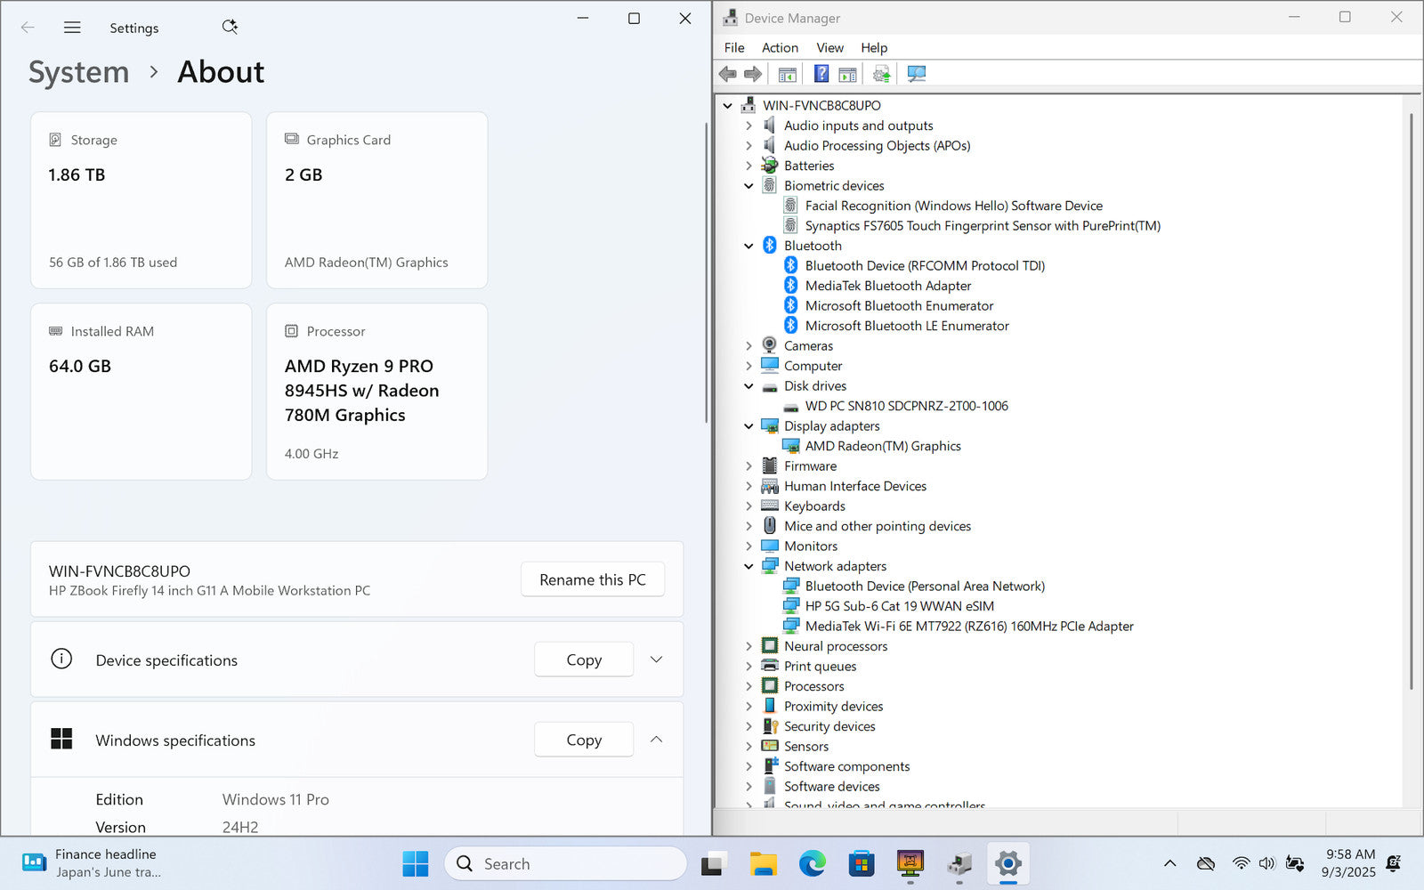Show hidden system tray icons chevron
Image resolution: width=1424 pixels, height=890 pixels.
point(1170,863)
